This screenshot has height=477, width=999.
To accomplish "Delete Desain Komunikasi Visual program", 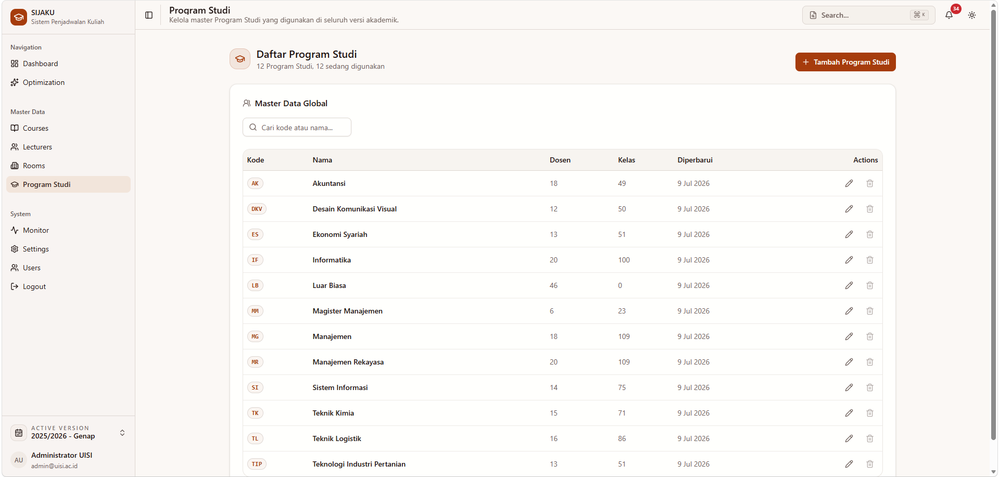I will tap(870, 209).
